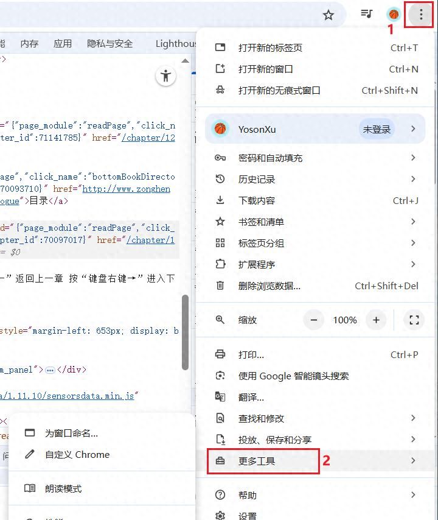Click the key icon for passwords
This screenshot has height=520, width=438.
(x=220, y=158)
